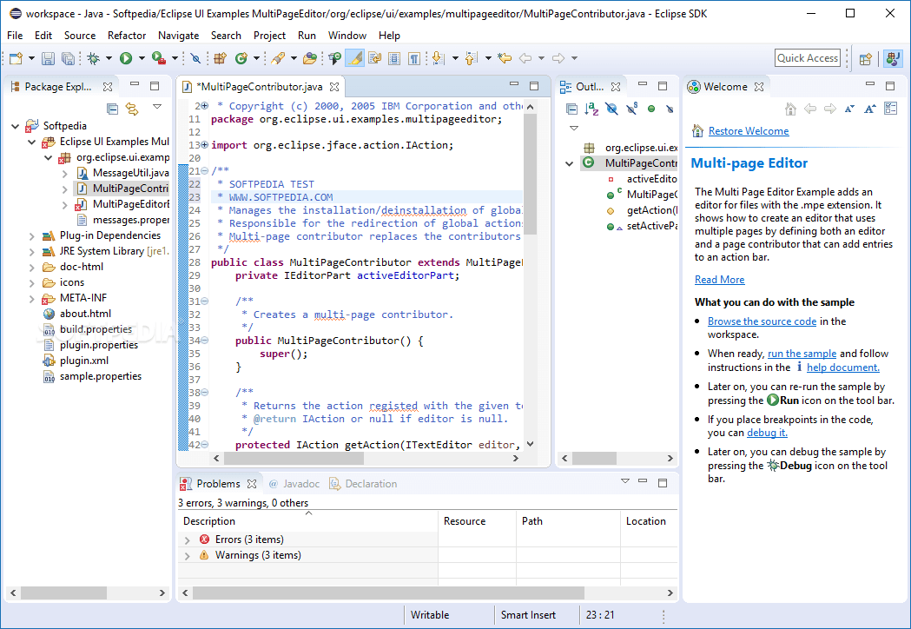Image resolution: width=911 pixels, height=629 pixels.
Task: Click the Save icon in the toolbar
Action: (48, 58)
